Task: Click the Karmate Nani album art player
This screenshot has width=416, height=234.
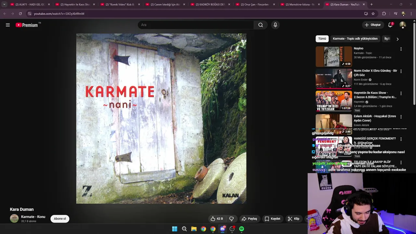Action: click(x=161, y=119)
